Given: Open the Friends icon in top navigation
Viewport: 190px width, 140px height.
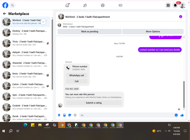Looking at the screenshot, I should 85,5.
